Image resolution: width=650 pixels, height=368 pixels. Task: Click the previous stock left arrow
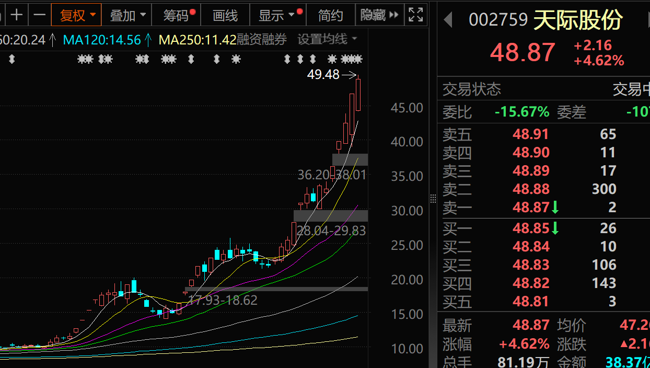[x=447, y=20]
